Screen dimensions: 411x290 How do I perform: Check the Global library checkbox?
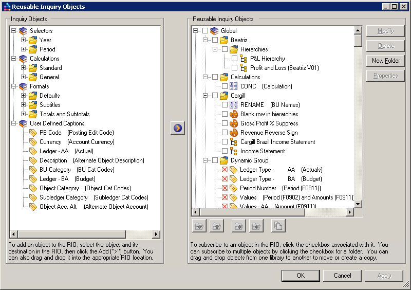click(205, 31)
